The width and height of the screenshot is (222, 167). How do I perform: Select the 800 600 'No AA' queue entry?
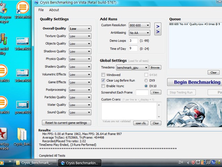[195, 24]
